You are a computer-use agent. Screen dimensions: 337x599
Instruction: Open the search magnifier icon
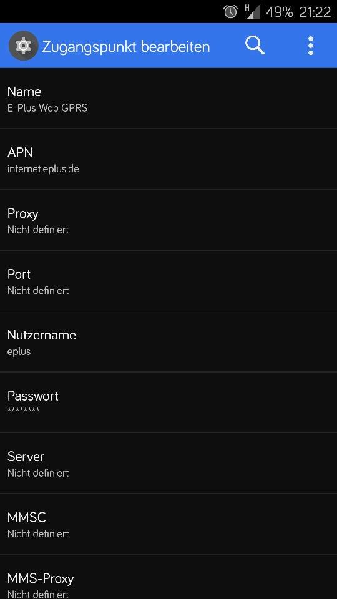tap(255, 46)
